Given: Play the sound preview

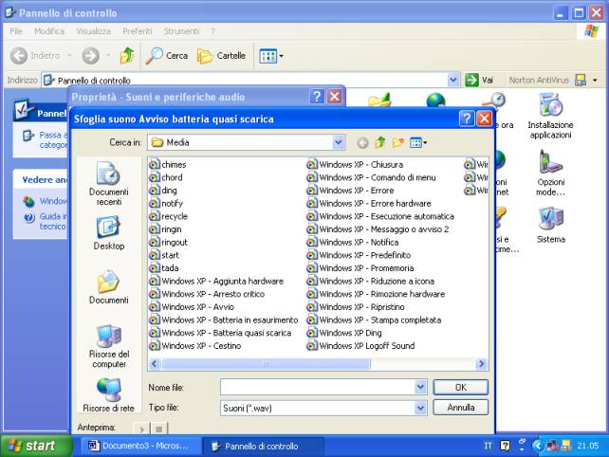Looking at the screenshot, I should [141, 430].
